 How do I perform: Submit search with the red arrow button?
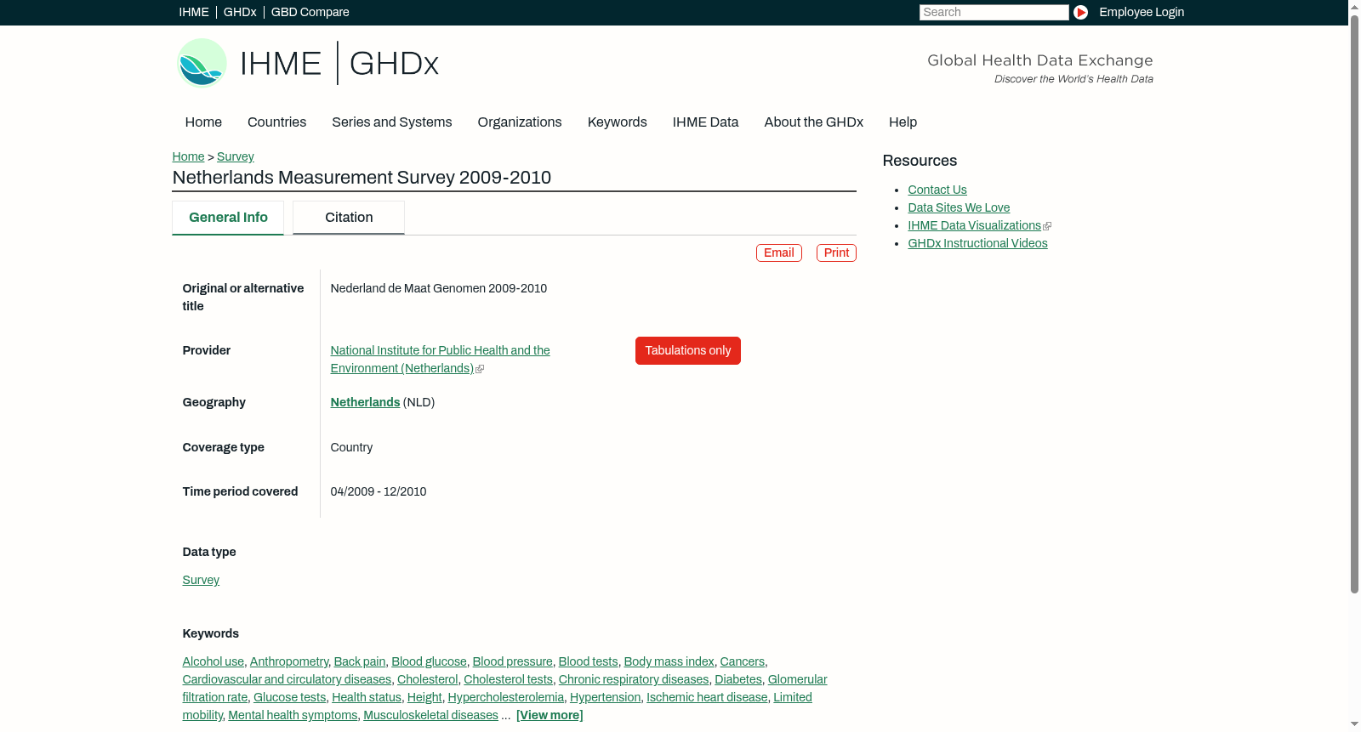tap(1080, 12)
